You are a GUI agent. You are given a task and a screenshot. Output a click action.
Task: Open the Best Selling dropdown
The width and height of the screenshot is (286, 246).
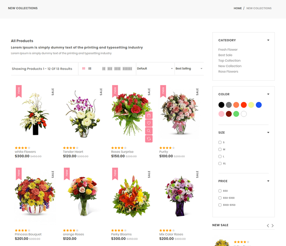pos(189,69)
